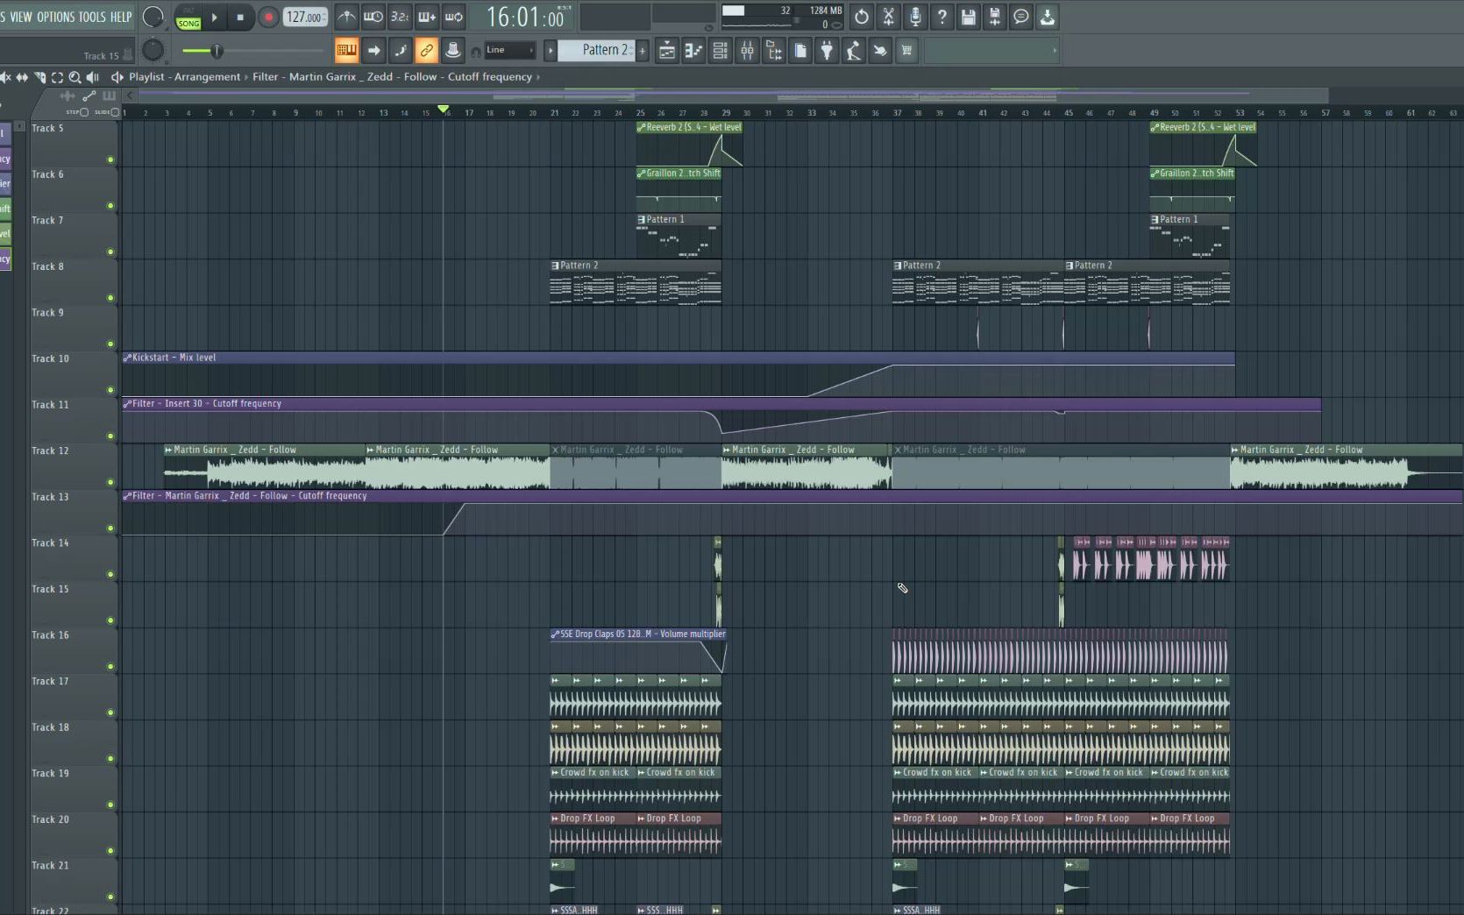The image size is (1464, 915).
Task: Open the HELP menu
Action: tap(121, 17)
